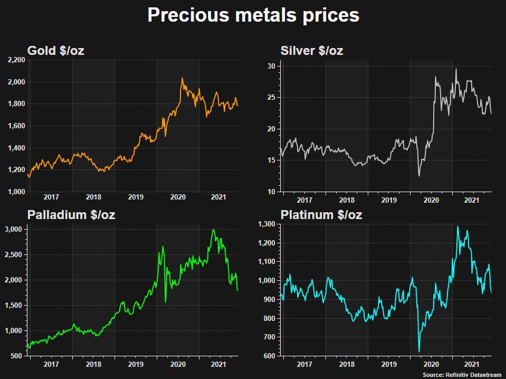Click the Precious metals prices title

253,15
